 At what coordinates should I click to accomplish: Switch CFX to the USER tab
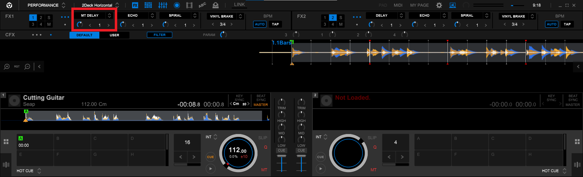(x=114, y=35)
